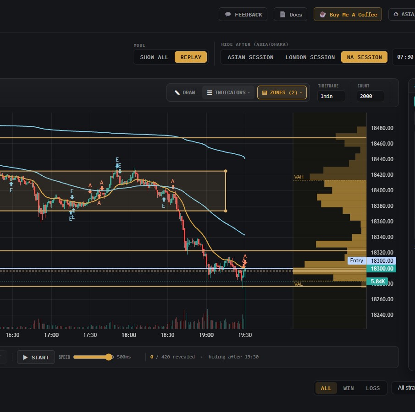Click the 07:30 time field
The height and width of the screenshot is (412, 415).
[404, 57]
